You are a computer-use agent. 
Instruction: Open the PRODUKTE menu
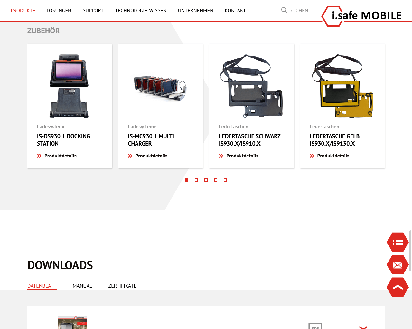pyautogui.click(x=23, y=11)
